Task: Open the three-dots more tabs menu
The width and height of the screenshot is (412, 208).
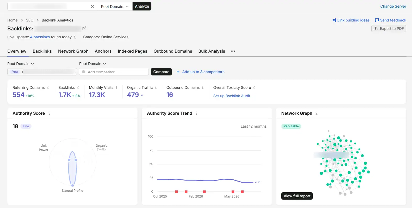Action: tap(233, 51)
